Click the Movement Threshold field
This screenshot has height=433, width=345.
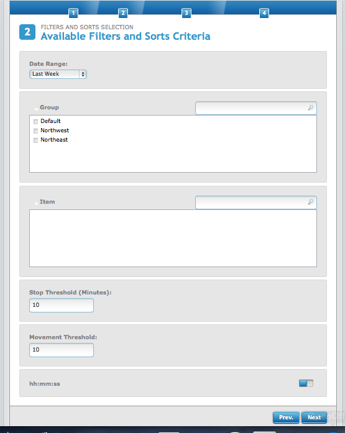(62, 350)
